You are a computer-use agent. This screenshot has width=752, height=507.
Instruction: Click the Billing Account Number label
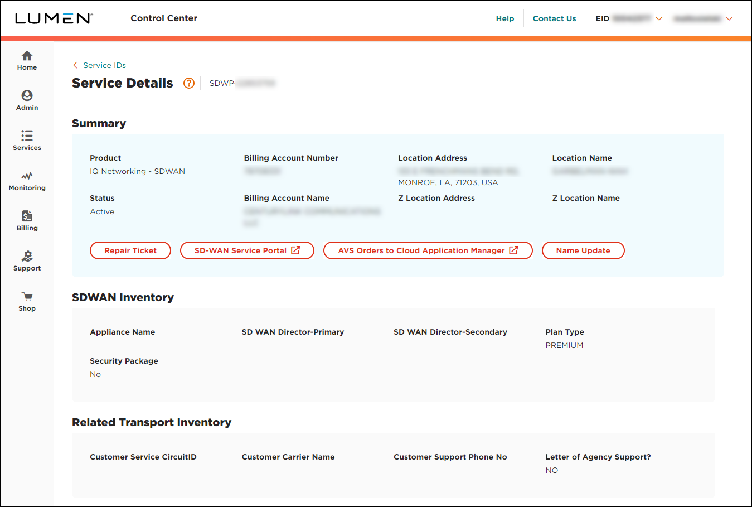[x=291, y=158]
